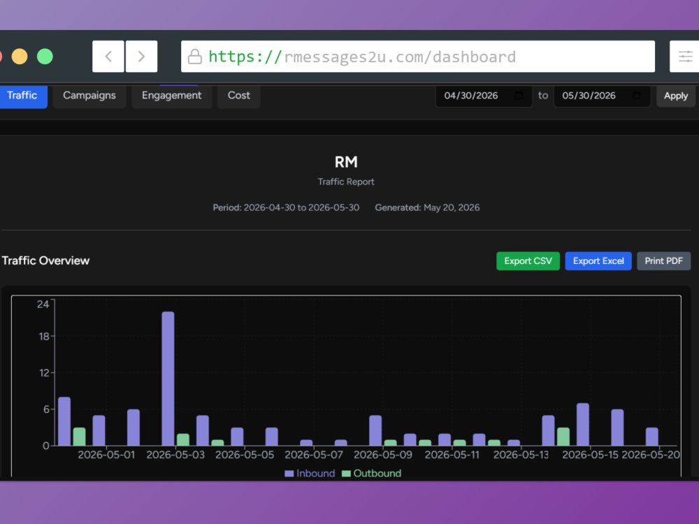Click the start date field 04/30/2026
The image size is (699, 524).
pyautogui.click(x=484, y=96)
